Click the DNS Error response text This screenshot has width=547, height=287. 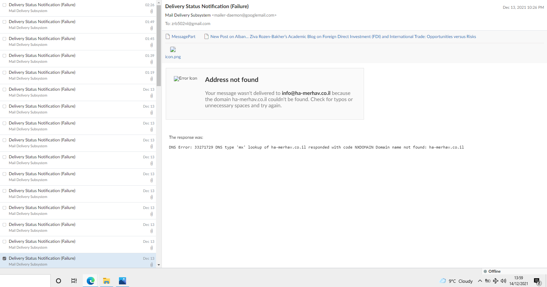point(316,147)
